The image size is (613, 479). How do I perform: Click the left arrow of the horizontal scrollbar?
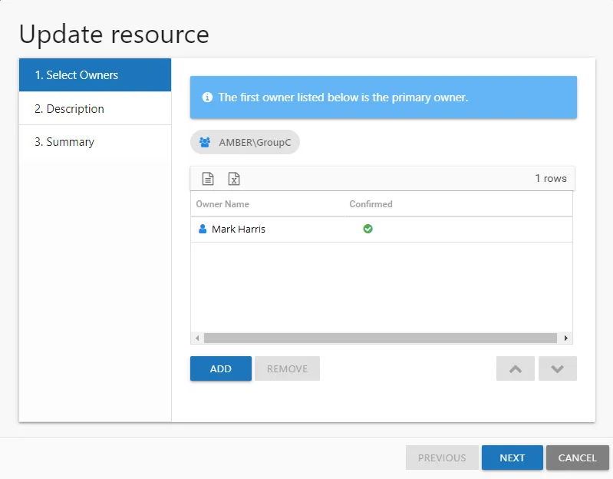point(197,338)
